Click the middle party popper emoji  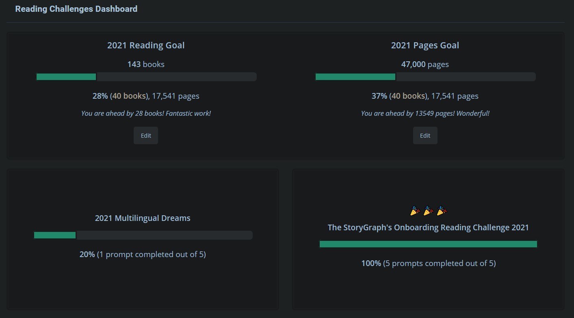coord(428,211)
